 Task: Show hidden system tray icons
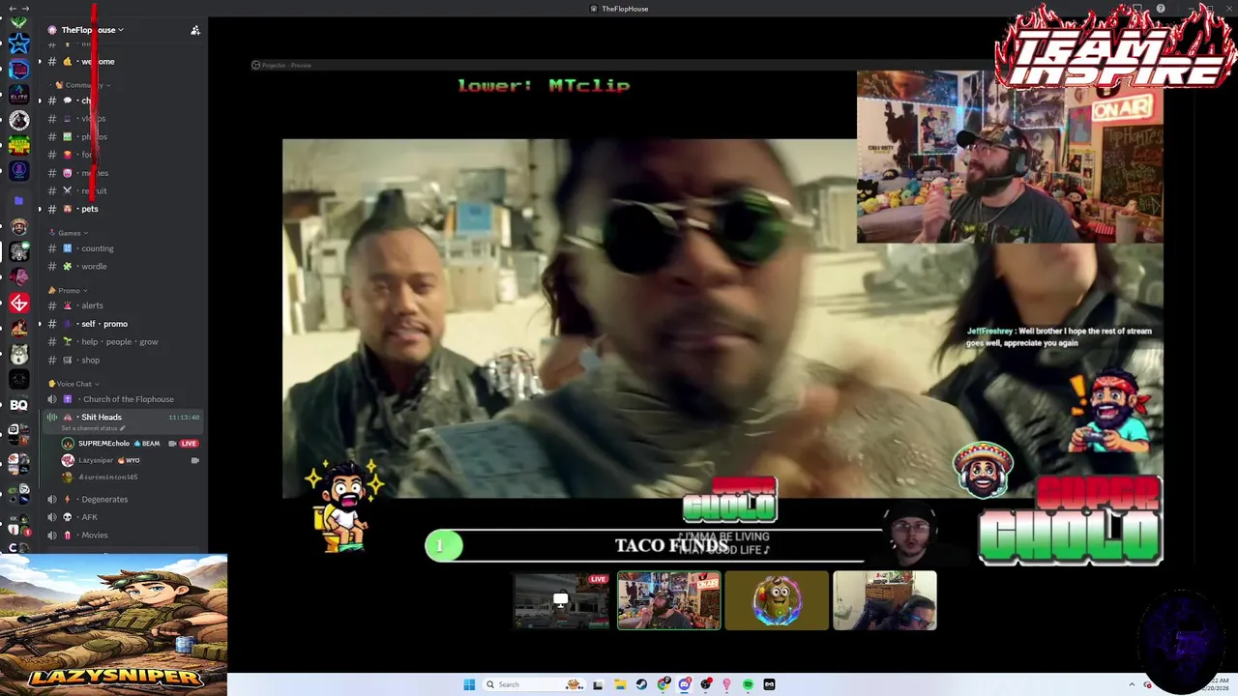coord(1133,684)
